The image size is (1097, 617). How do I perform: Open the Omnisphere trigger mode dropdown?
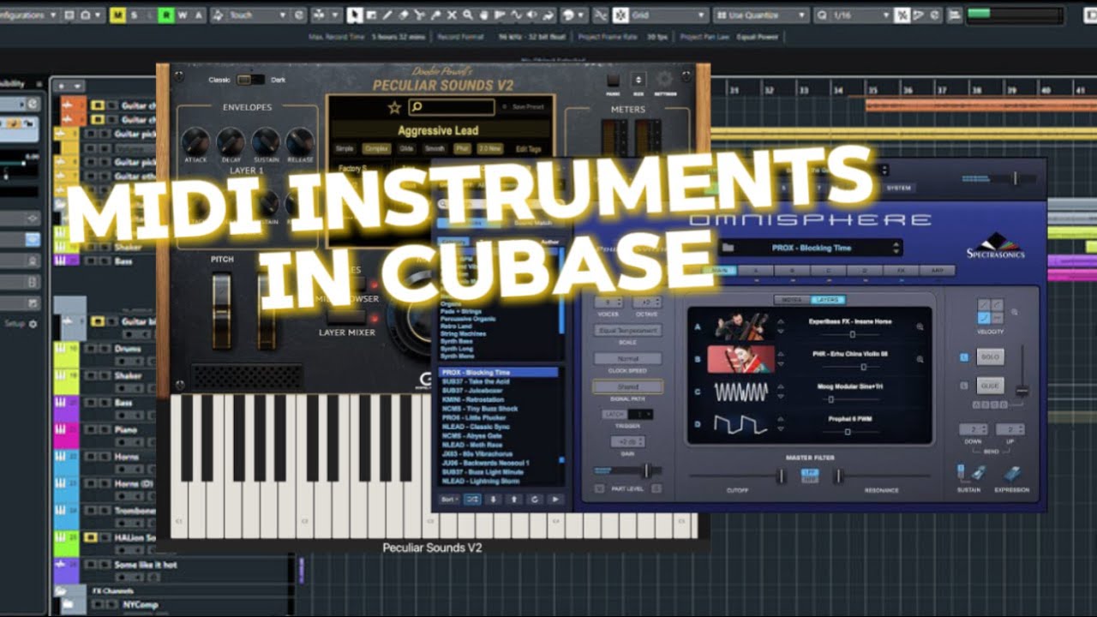[x=640, y=415]
